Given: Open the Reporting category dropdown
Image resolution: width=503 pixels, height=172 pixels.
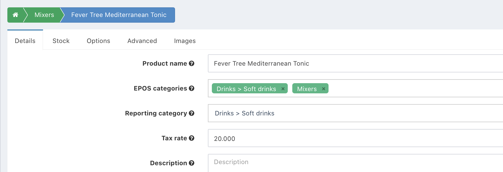Looking at the screenshot, I should (x=354, y=113).
